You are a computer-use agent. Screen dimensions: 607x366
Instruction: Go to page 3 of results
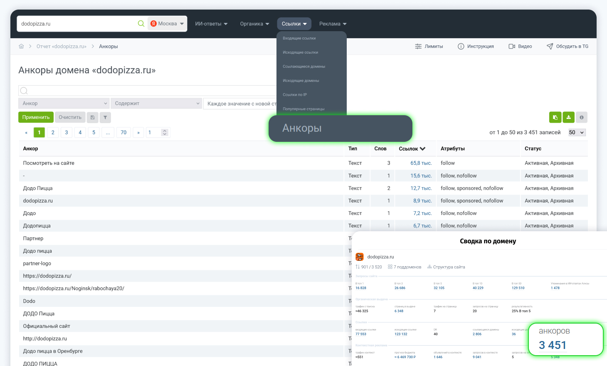(67, 133)
